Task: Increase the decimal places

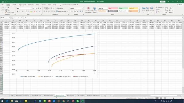Action: [80, 11]
